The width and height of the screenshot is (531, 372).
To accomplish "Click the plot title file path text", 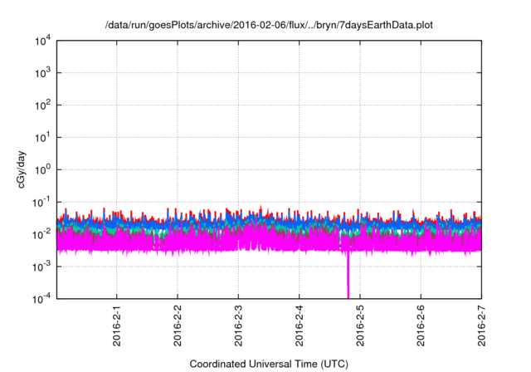I will pos(268,26).
